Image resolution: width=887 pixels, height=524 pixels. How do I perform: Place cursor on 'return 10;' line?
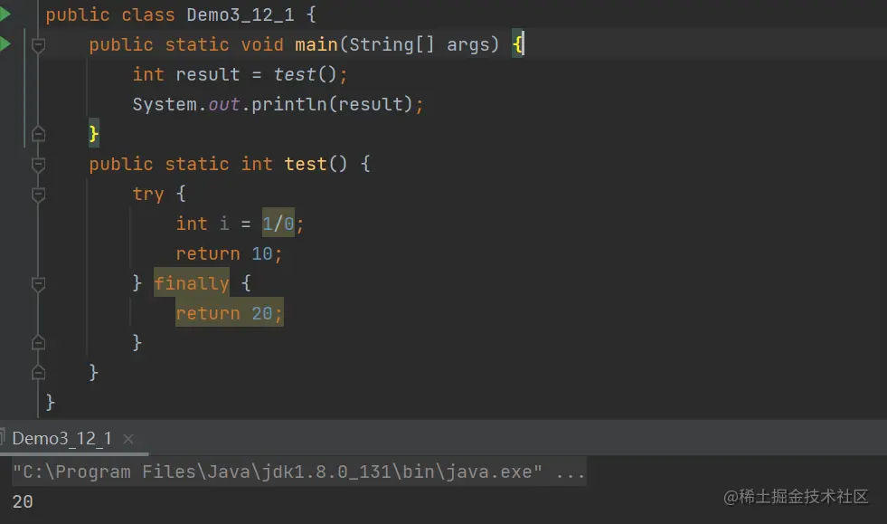coord(229,253)
